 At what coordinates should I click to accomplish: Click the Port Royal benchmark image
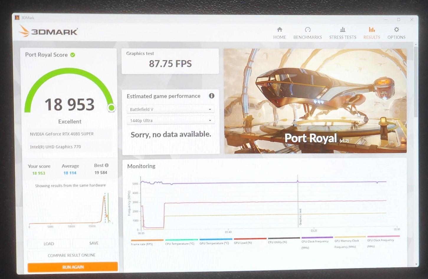click(315, 101)
